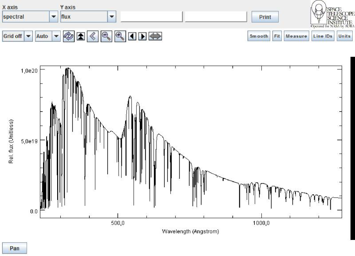355x256 pixels.
Task: Open the Units settings
Action: pyautogui.click(x=344, y=36)
